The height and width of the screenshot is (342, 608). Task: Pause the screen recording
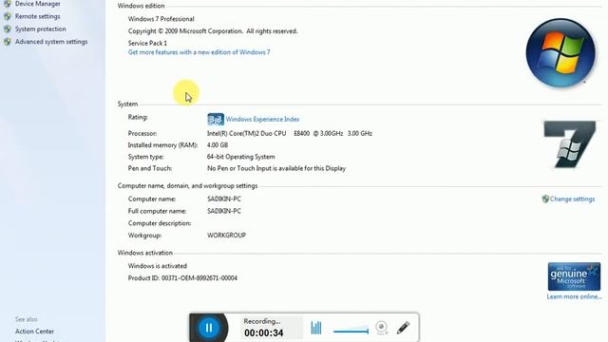[x=209, y=328]
